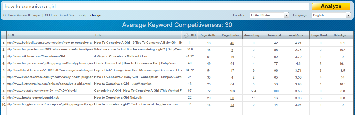355x115 pixels.
Task: Open the Language dropdown
Action: (332, 15)
